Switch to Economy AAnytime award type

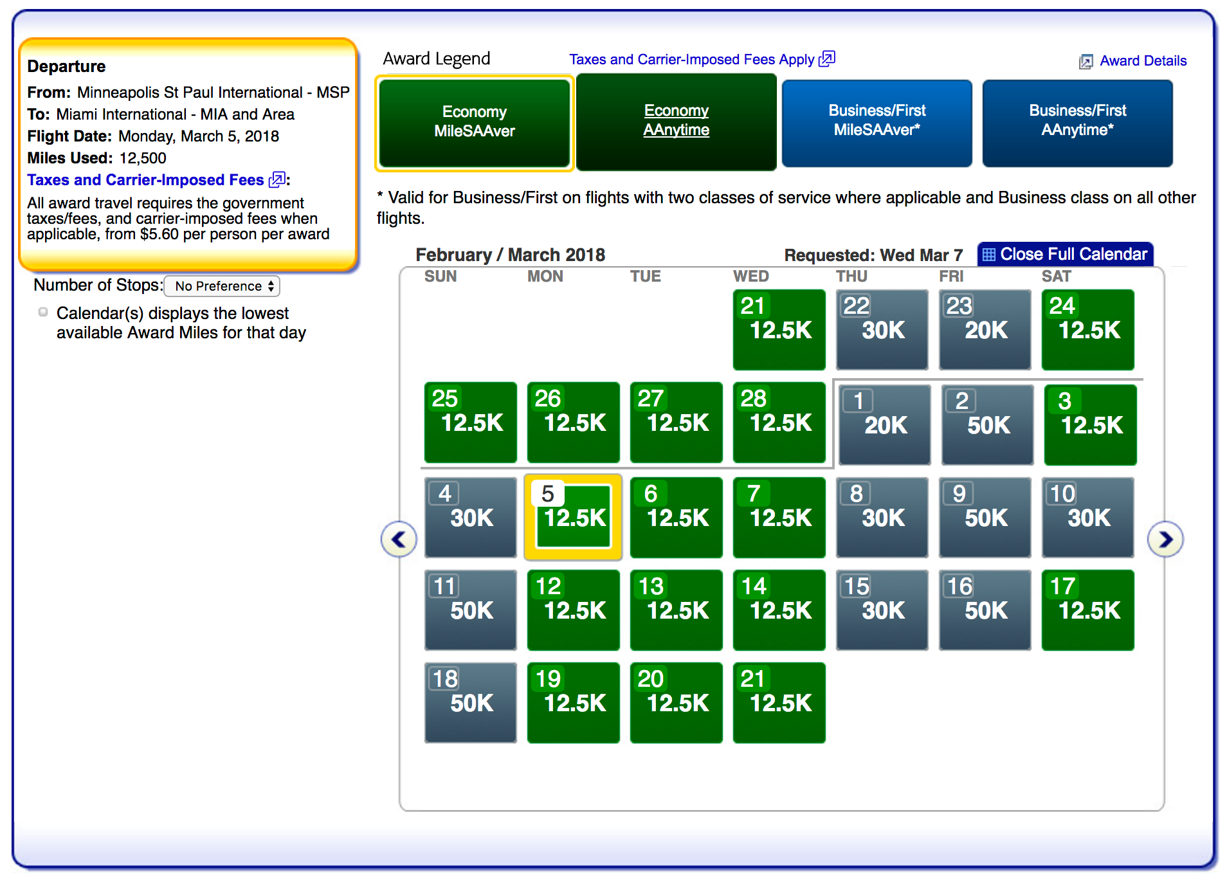[x=676, y=121]
